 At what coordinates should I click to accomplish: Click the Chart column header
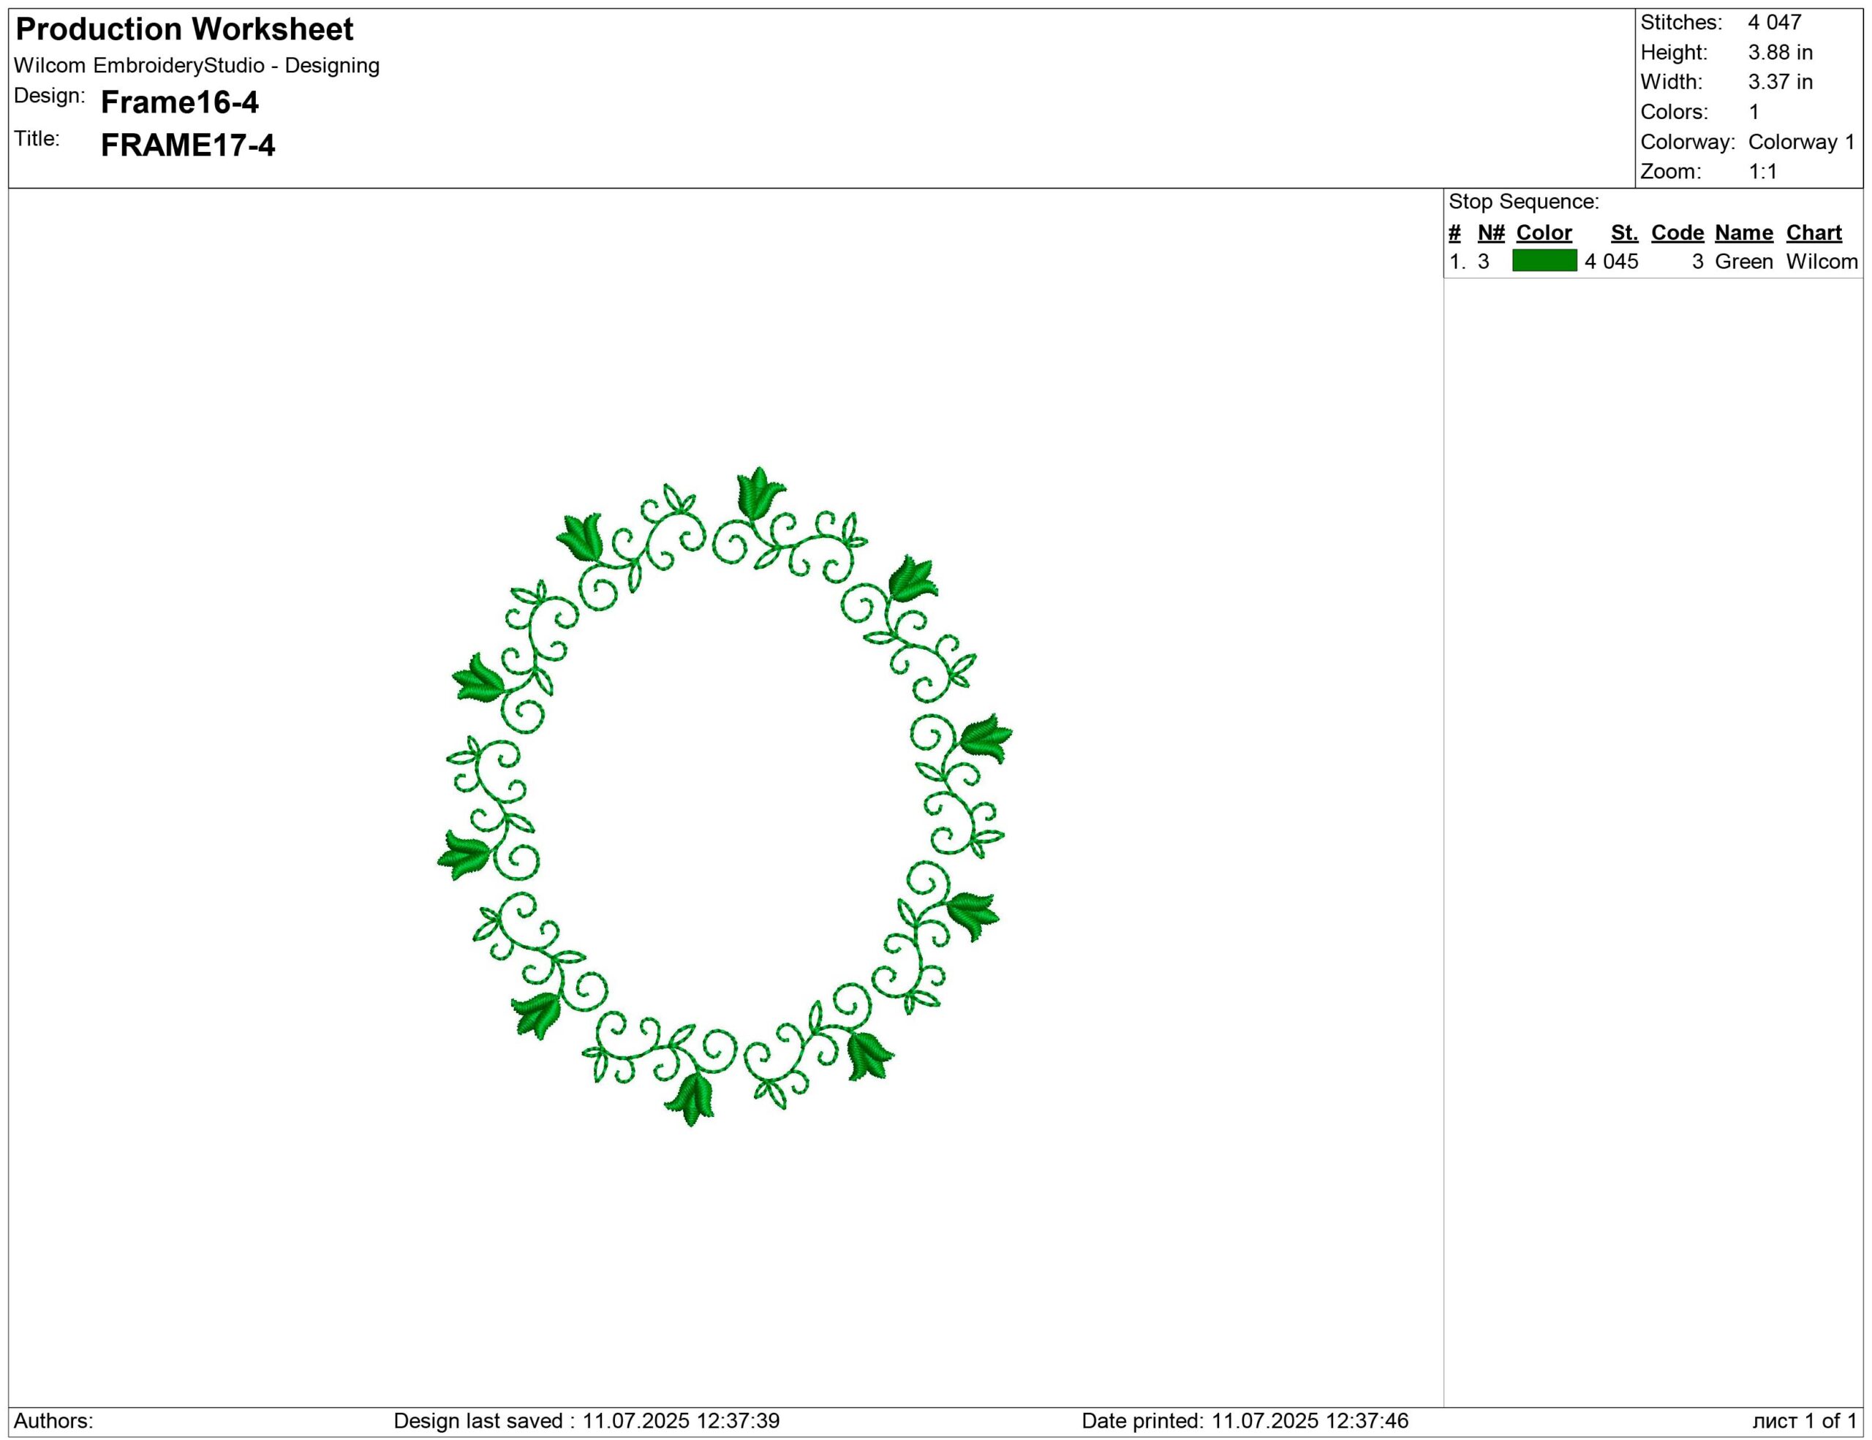click(1813, 233)
